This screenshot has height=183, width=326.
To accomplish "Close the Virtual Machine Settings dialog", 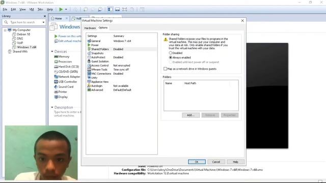I will click(242, 20).
